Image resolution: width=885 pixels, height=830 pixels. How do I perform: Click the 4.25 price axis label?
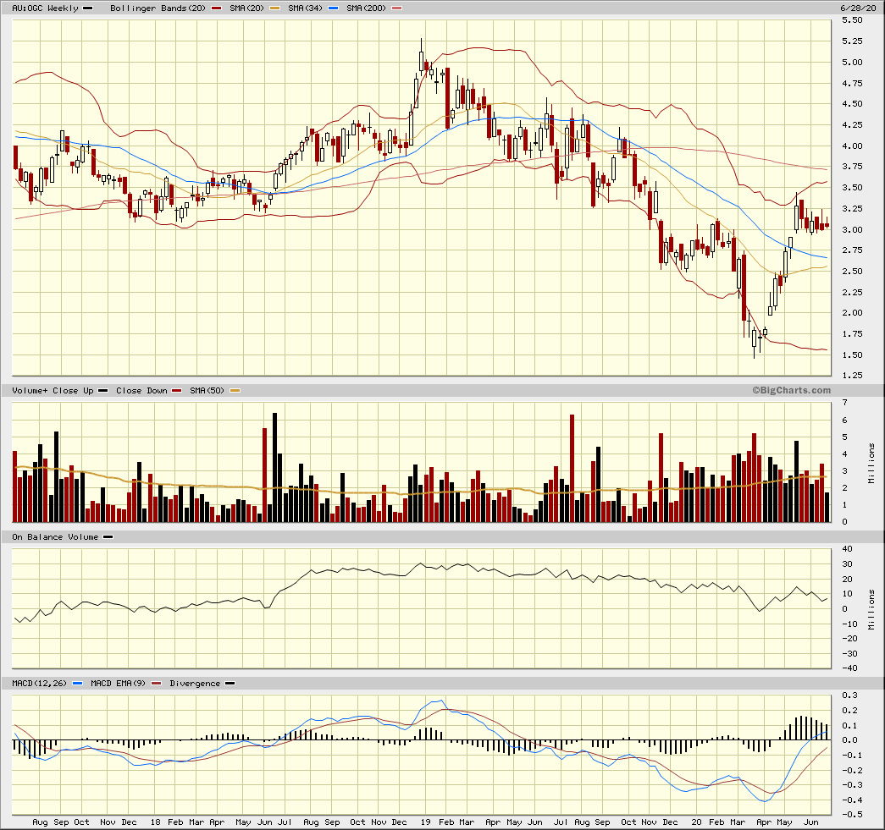pos(852,124)
